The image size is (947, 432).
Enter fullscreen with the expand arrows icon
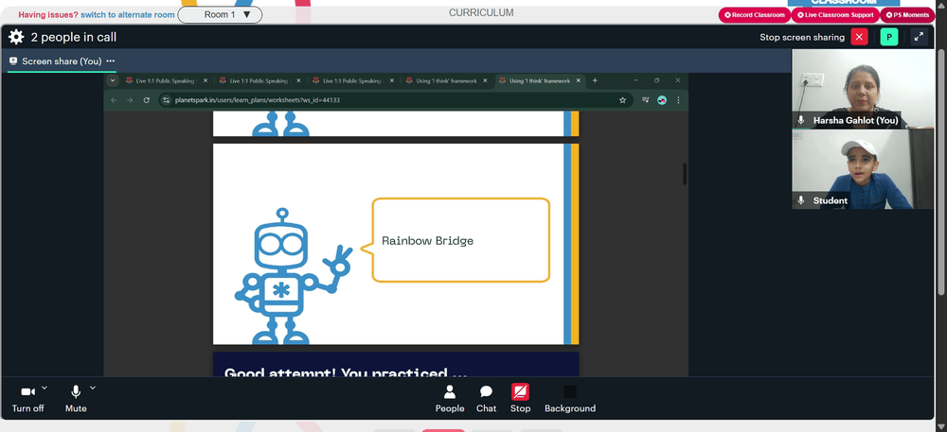pyautogui.click(x=919, y=38)
